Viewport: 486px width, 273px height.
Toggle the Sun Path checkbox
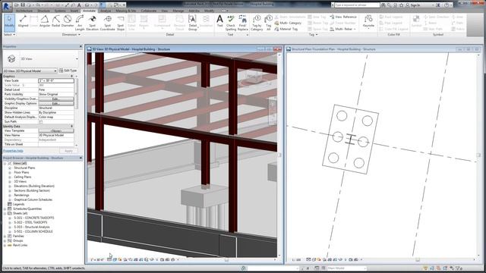click(x=40, y=121)
